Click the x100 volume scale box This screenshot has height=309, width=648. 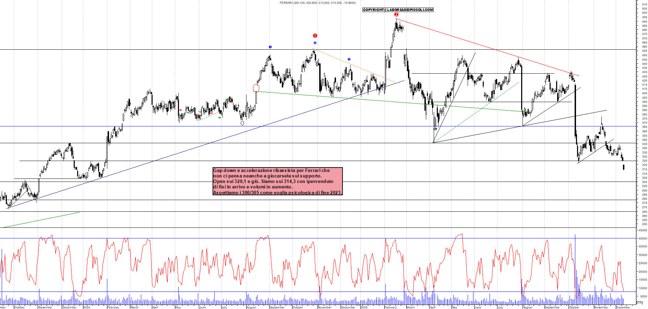coord(639,303)
